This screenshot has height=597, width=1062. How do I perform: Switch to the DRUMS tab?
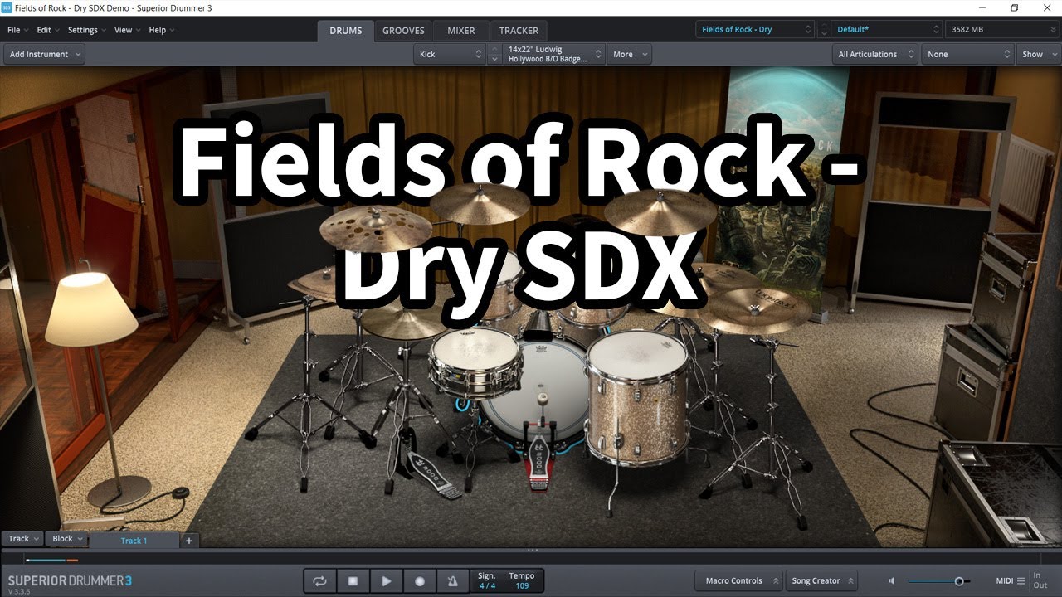click(346, 31)
